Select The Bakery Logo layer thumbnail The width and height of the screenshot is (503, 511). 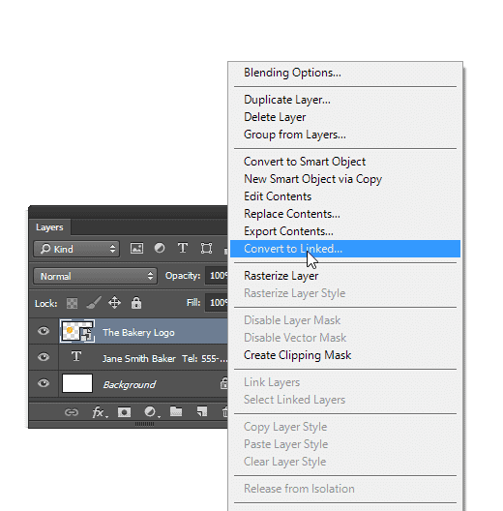click(77, 331)
